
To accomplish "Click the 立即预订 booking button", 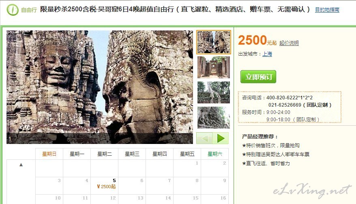I will 258,77.
